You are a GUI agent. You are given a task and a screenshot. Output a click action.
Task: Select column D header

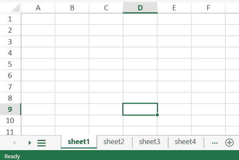click(140, 8)
